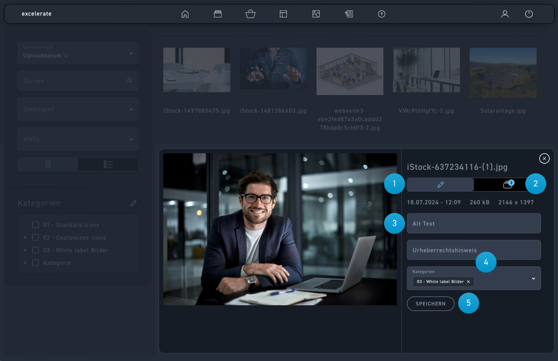Switch to the usages tab with badge 3
This screenshot has width=558, height=361.
(507, 185)
